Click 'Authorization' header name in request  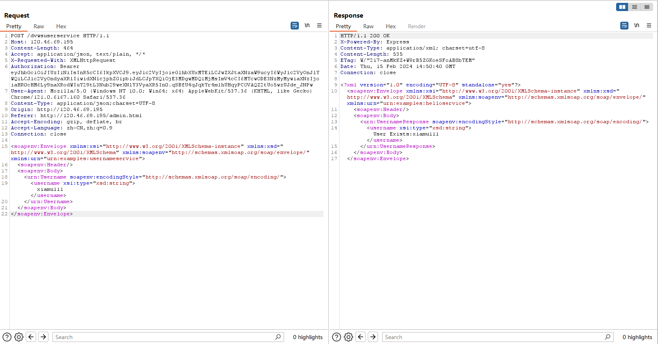pyautogui.click(x=32, y=66)
